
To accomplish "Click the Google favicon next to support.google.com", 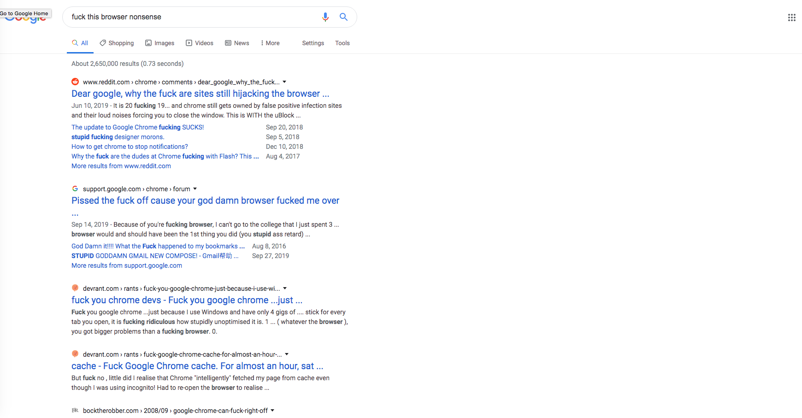I will [x=75, y=188].
